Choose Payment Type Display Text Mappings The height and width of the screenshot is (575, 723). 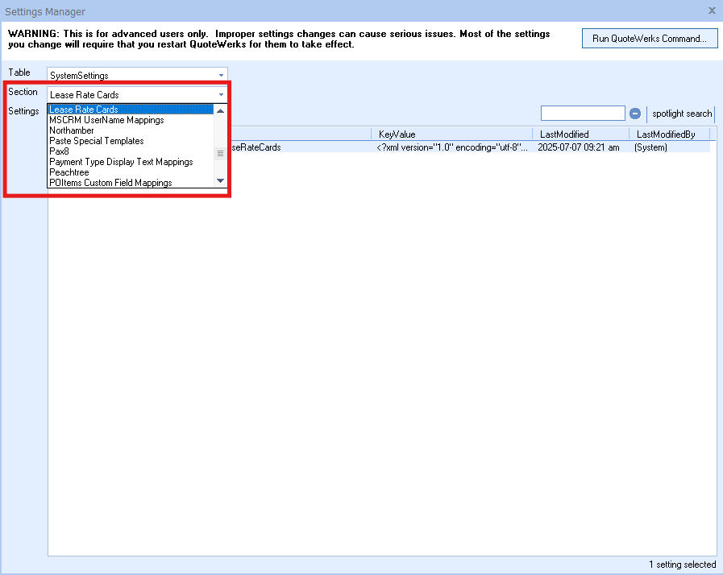click(x=121, y=162)
